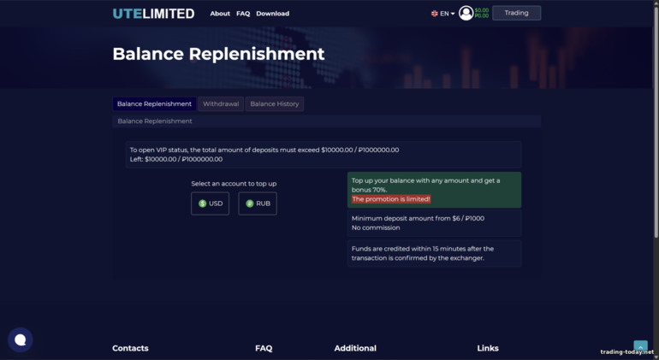Open the About link in header
659x360 pixels.
pos(220,14)
